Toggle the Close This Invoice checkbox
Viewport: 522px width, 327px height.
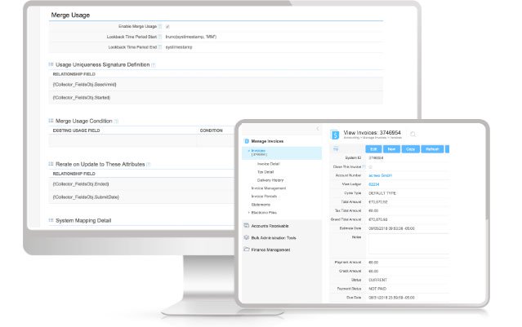(x=371, y=167)
